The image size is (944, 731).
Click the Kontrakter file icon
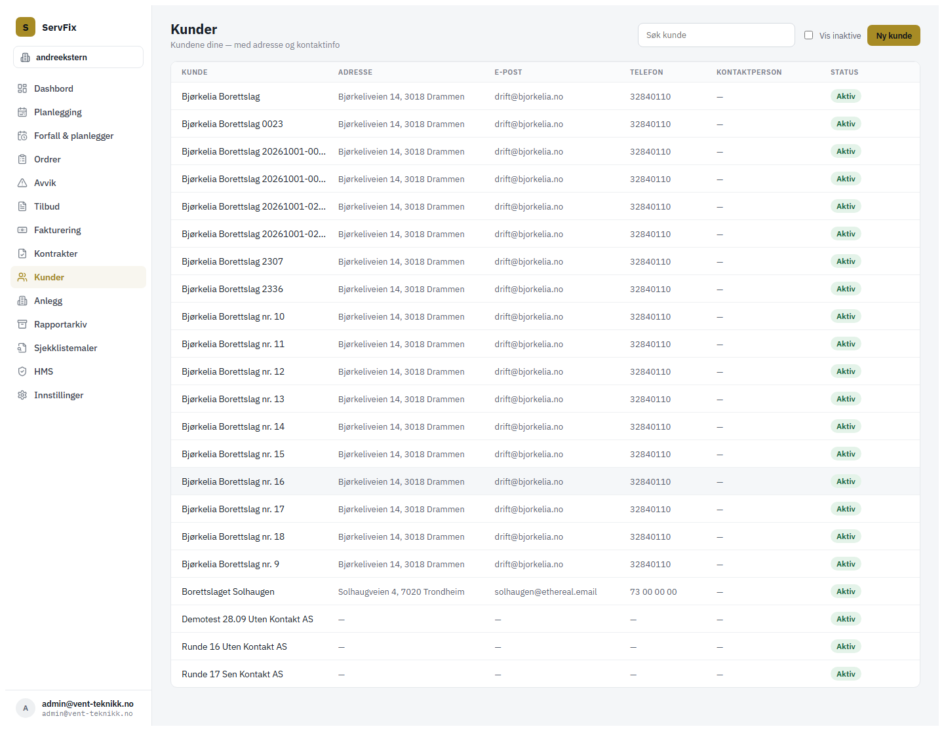click(22, 253)
